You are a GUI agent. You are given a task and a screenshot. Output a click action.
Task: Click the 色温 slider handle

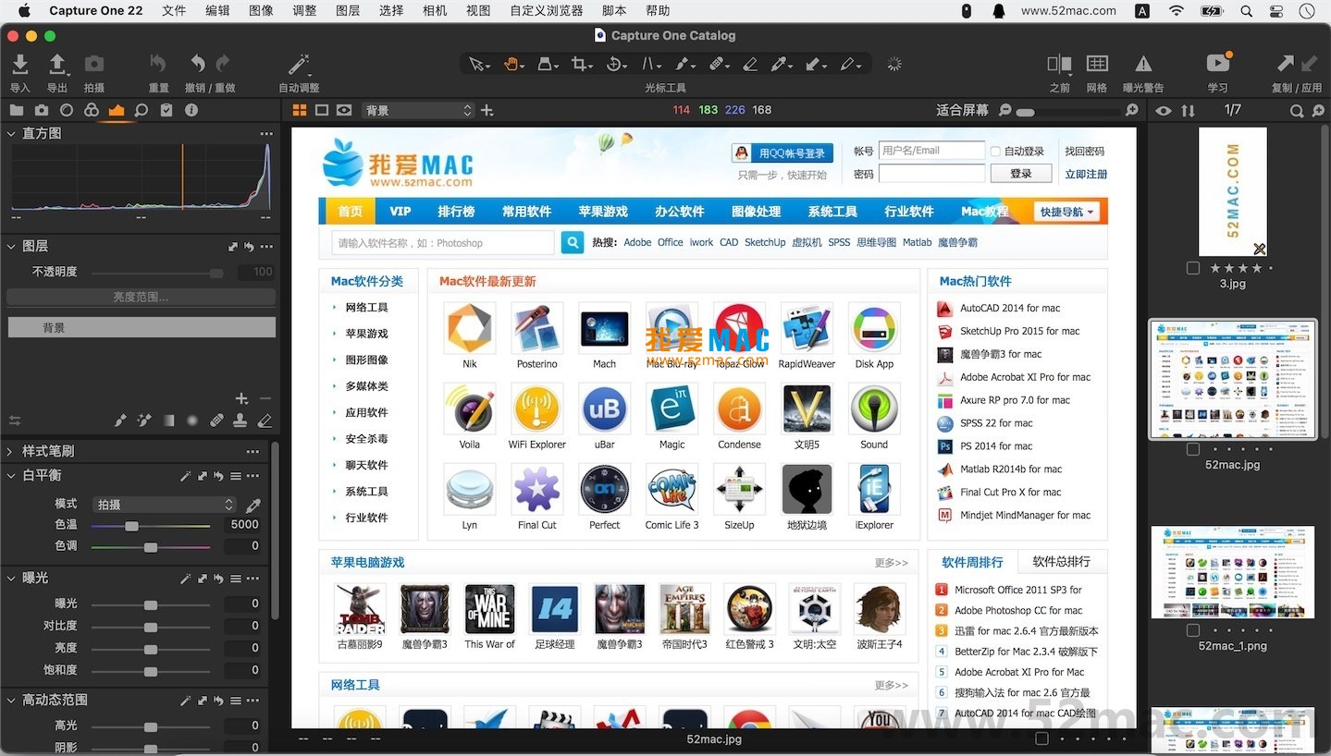(x=131, y=526)
